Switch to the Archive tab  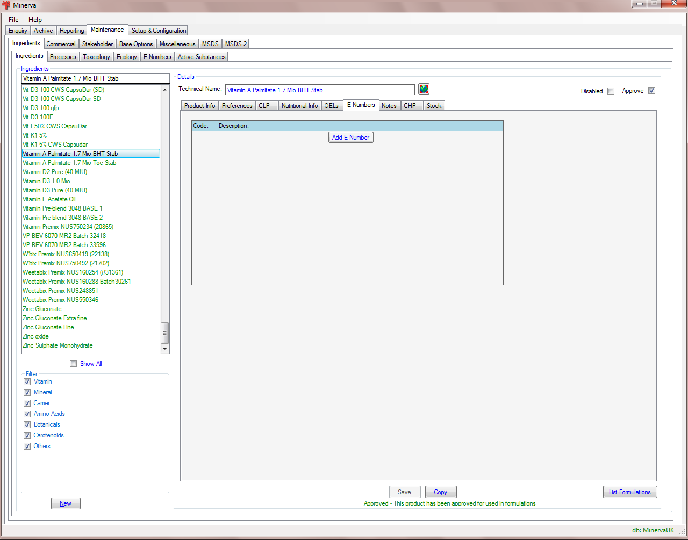pyautogui.click(x=44, y=31)
